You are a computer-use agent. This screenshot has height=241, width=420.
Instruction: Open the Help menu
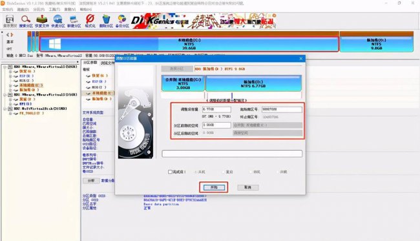pyautogui.click(x=85, y=10)
